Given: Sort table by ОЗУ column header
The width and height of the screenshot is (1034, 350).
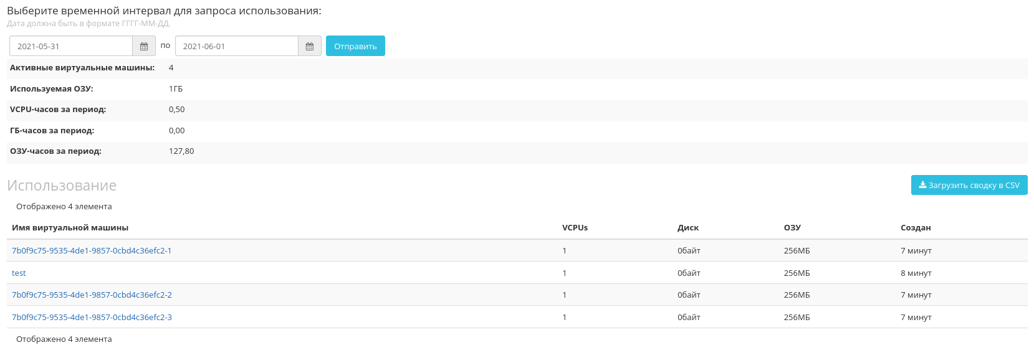Looking at the screenshot, I should (792, 228).
